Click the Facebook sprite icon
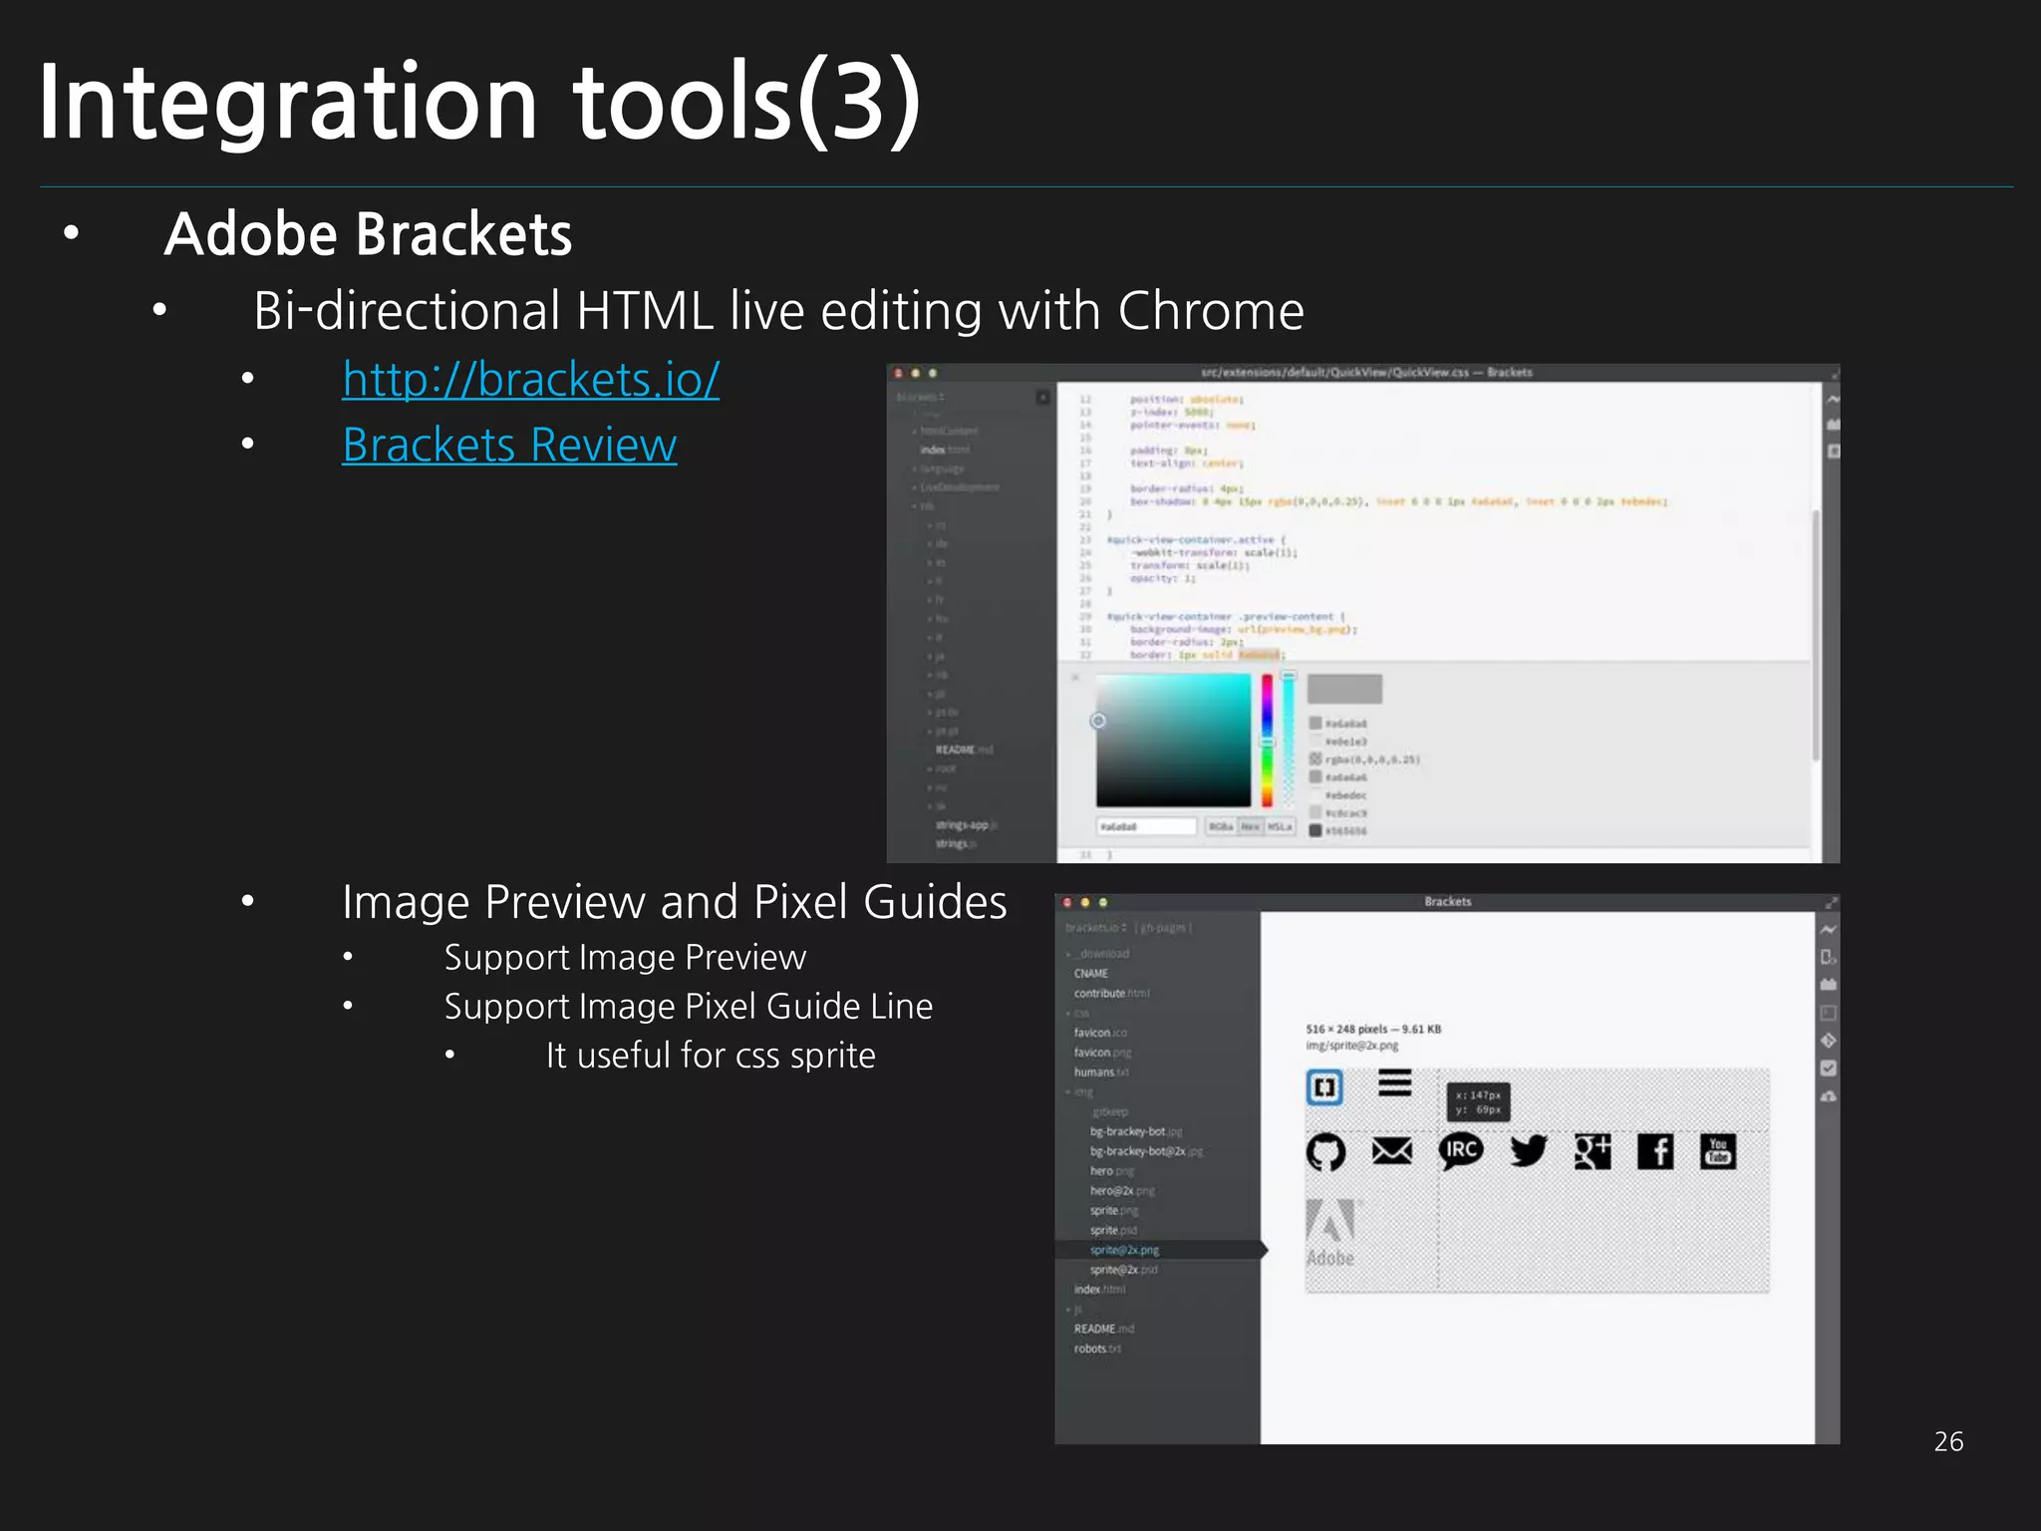Viewport: 2041px width, 1531px height. coord(1655,1151)
